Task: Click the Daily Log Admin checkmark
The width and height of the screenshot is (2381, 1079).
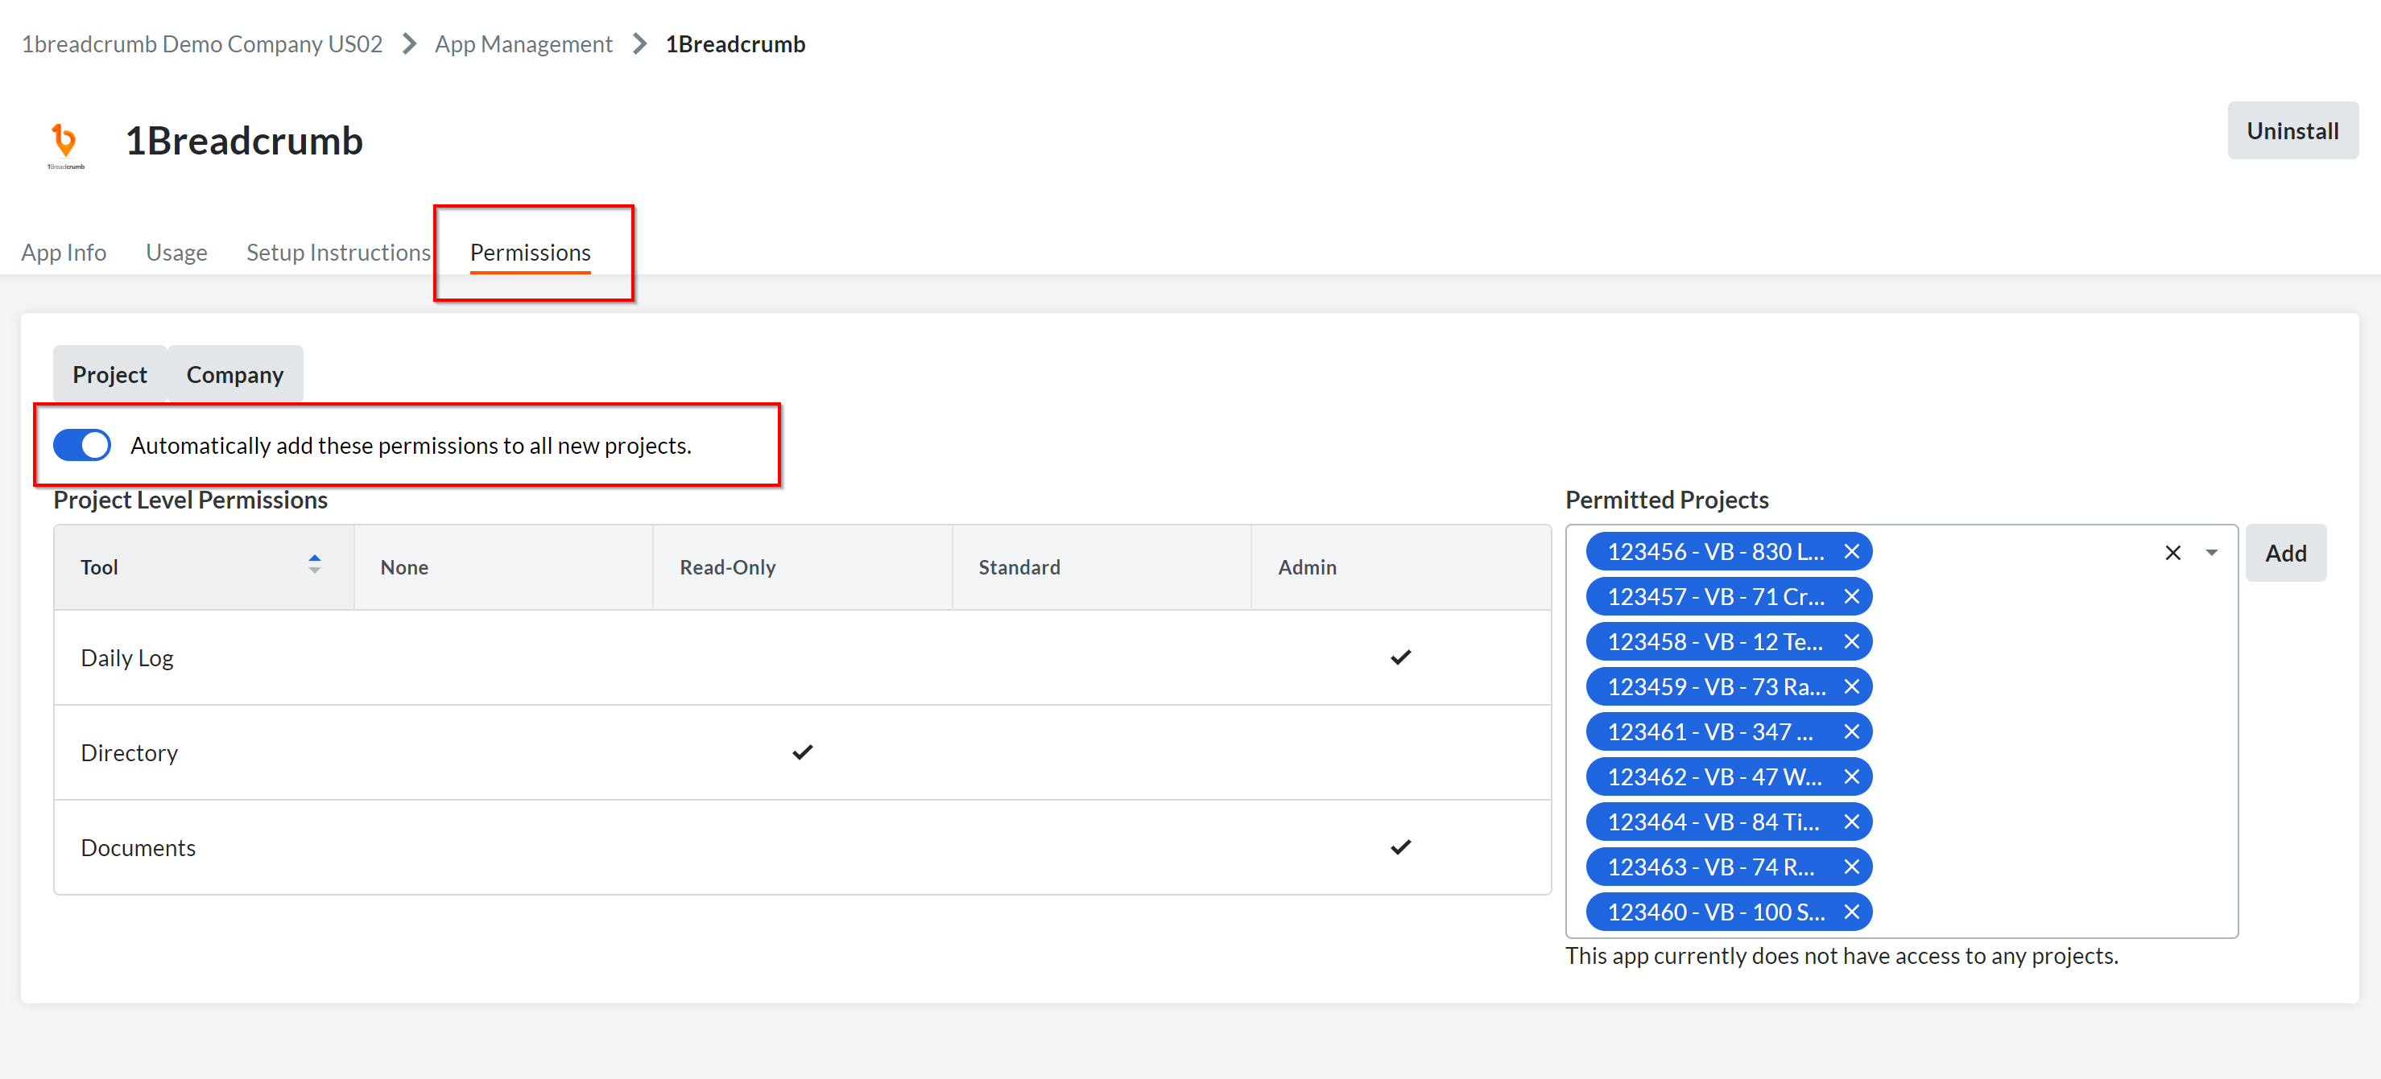Action: (x=1400, y=657)
